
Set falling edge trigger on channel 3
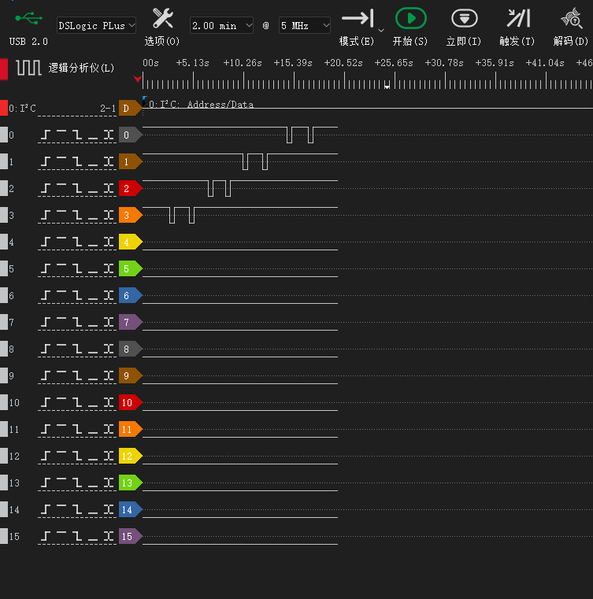[x=77, y=216]
